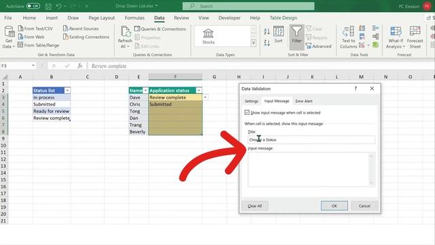Select the Stocks data type

pos(209,37)
